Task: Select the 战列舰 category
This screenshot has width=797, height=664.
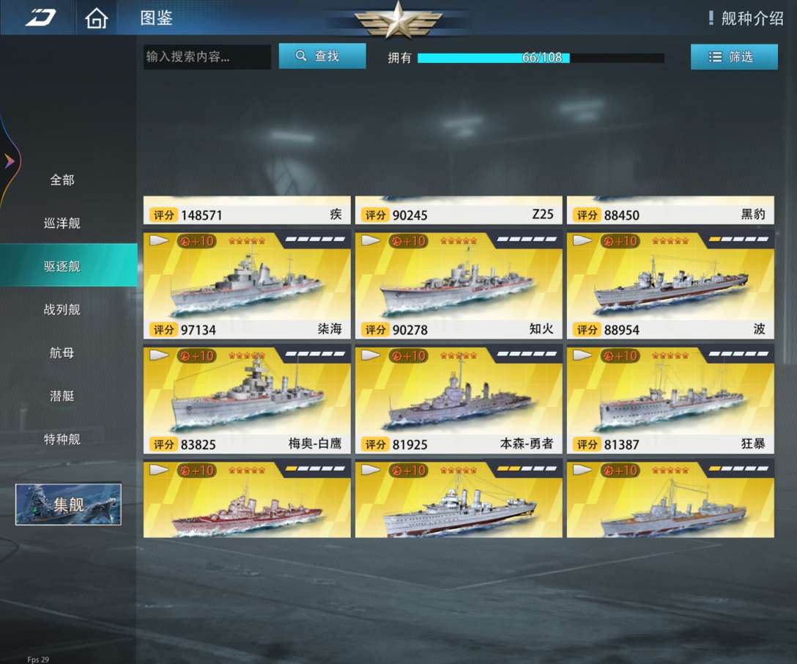Action: coord(62,309)
